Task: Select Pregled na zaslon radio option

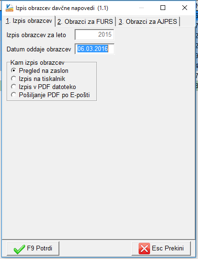Action: tap(39, 70)
